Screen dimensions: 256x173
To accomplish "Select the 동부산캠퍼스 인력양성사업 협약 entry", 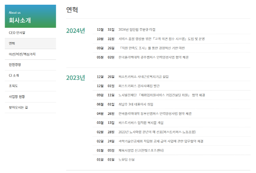I will click(155, 114).
